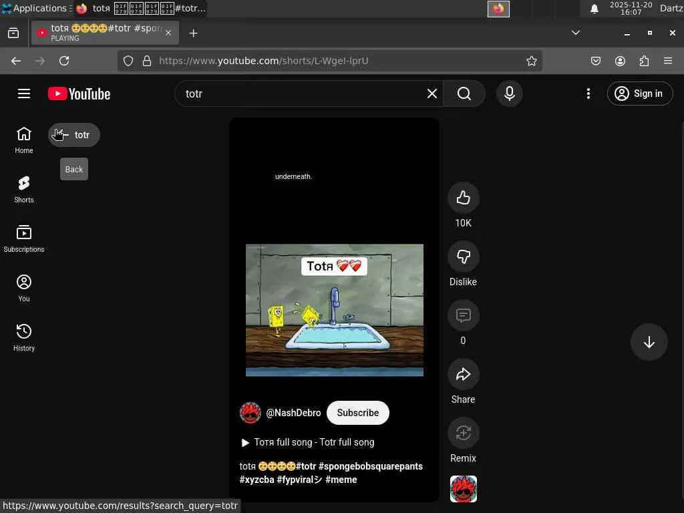The image size is (684, 513).
Task: Open Subscriptions in the sidebar
Action: point(24,238)
